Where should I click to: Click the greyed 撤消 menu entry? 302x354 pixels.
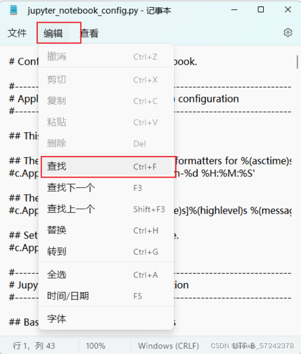pyautogui.click(x=107, y=57)
